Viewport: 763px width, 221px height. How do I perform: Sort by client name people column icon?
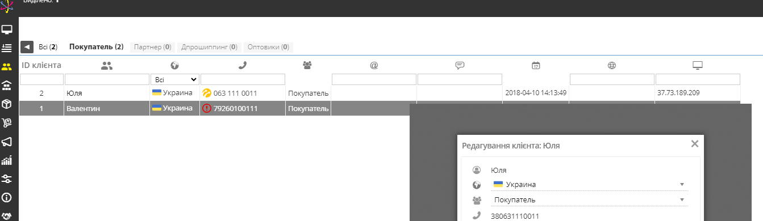click(x=107, y=66)
